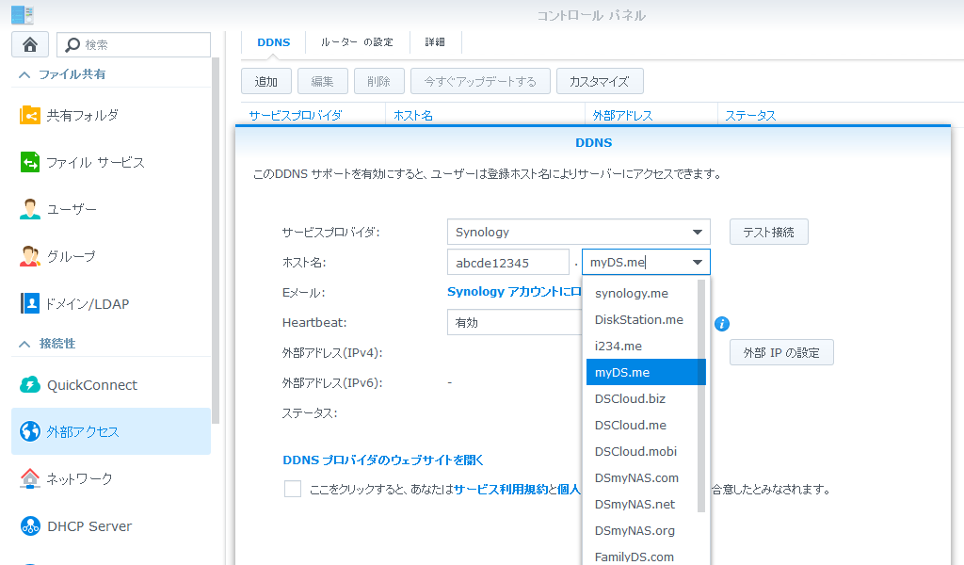Screen dimensions: 964x565
Task: Open the Network (ネットワーク) house icon
Action: click(x=29, y=478)
